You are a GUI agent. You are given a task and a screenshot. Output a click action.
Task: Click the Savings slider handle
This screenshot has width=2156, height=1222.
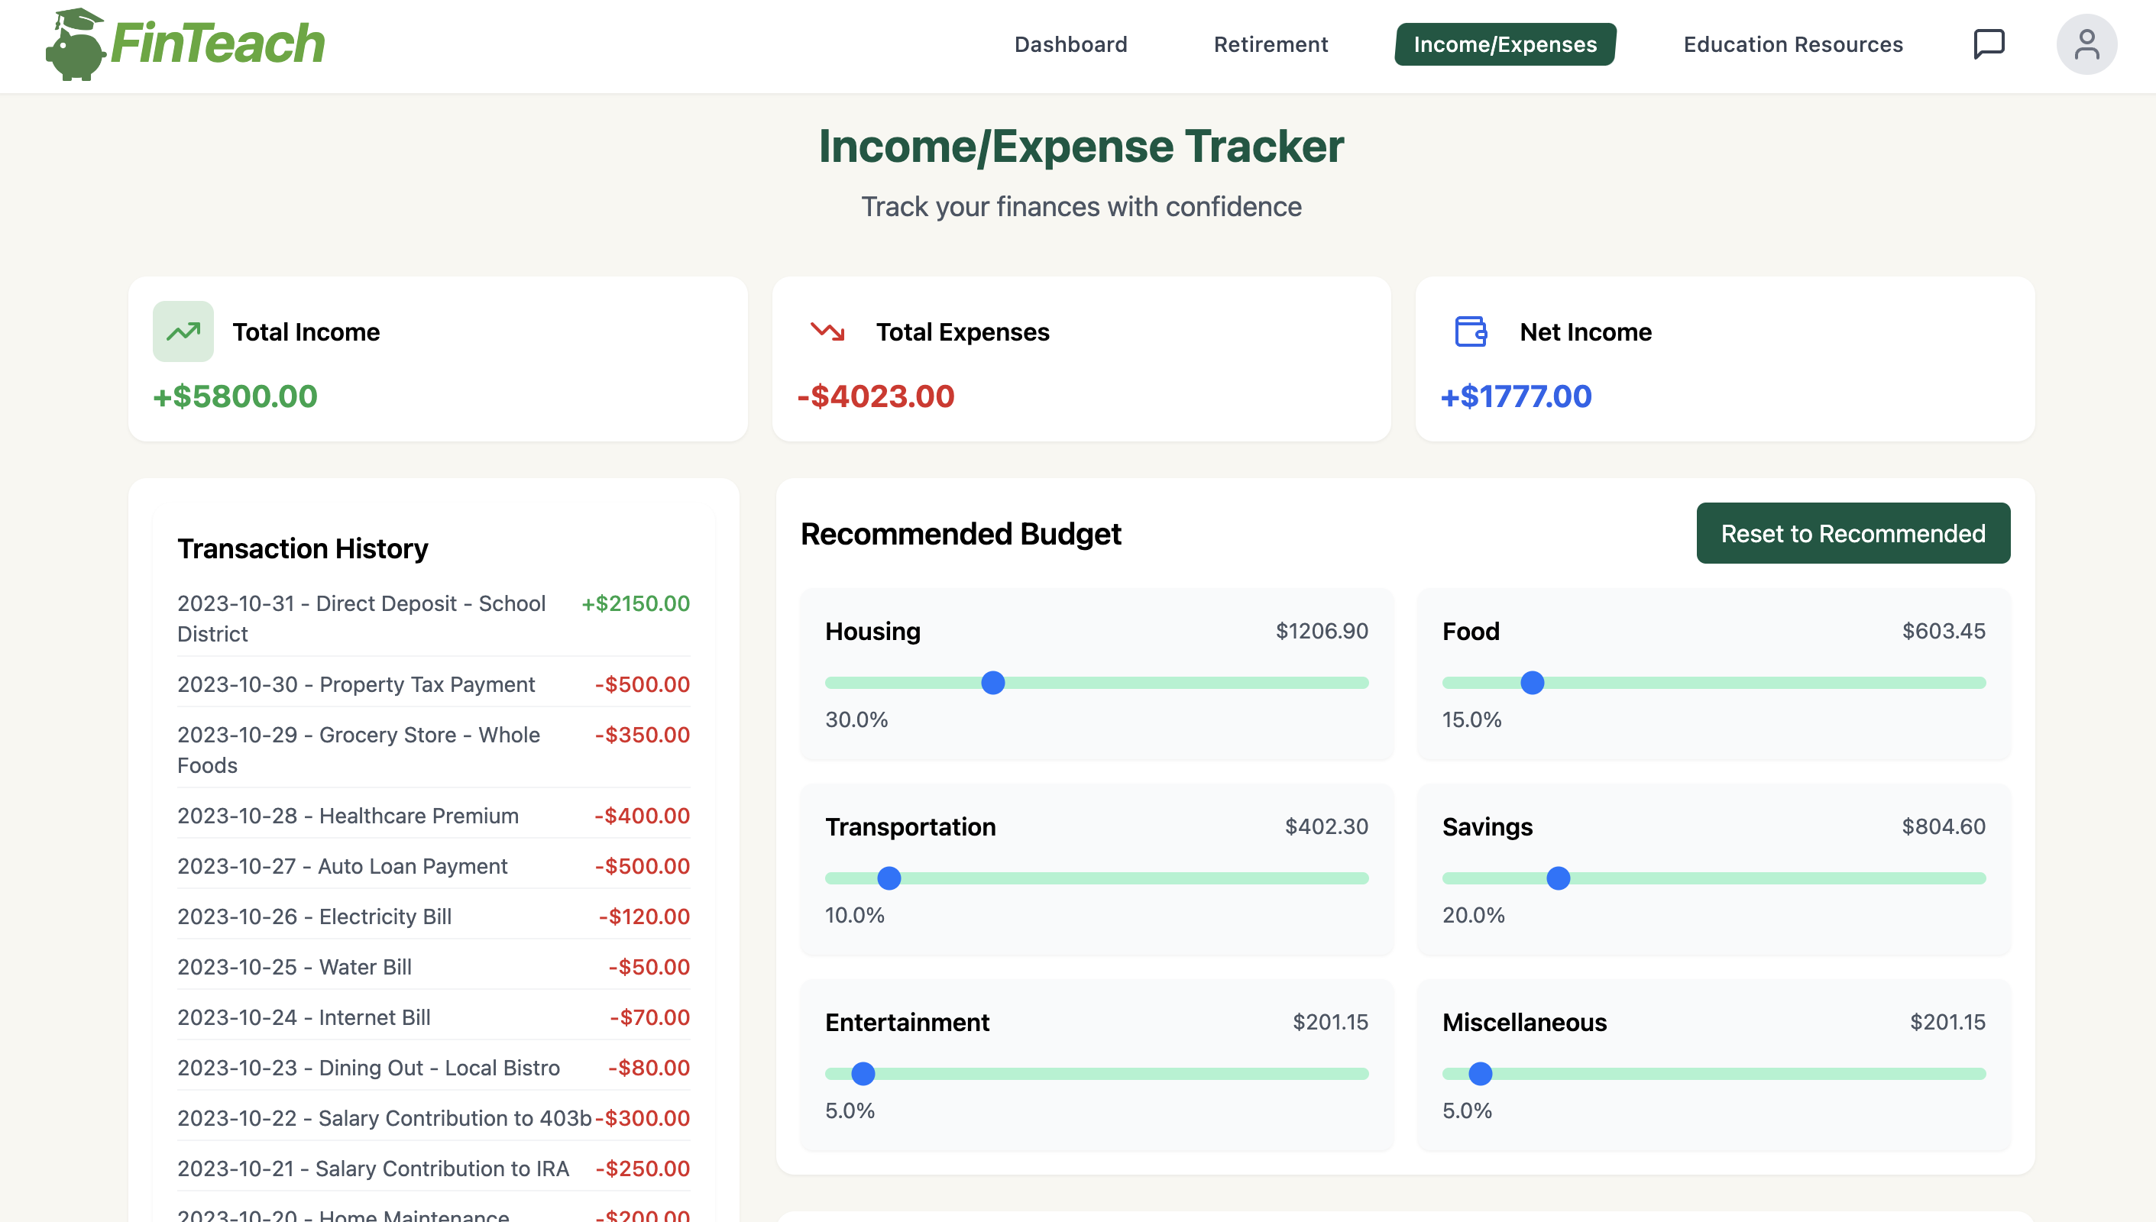click(x=1557, y=878)
